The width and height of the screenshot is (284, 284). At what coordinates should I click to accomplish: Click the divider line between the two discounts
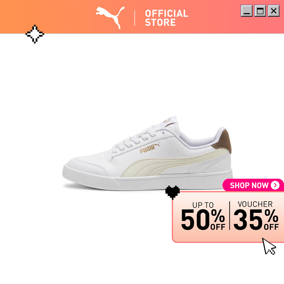(x=229, y=216)
